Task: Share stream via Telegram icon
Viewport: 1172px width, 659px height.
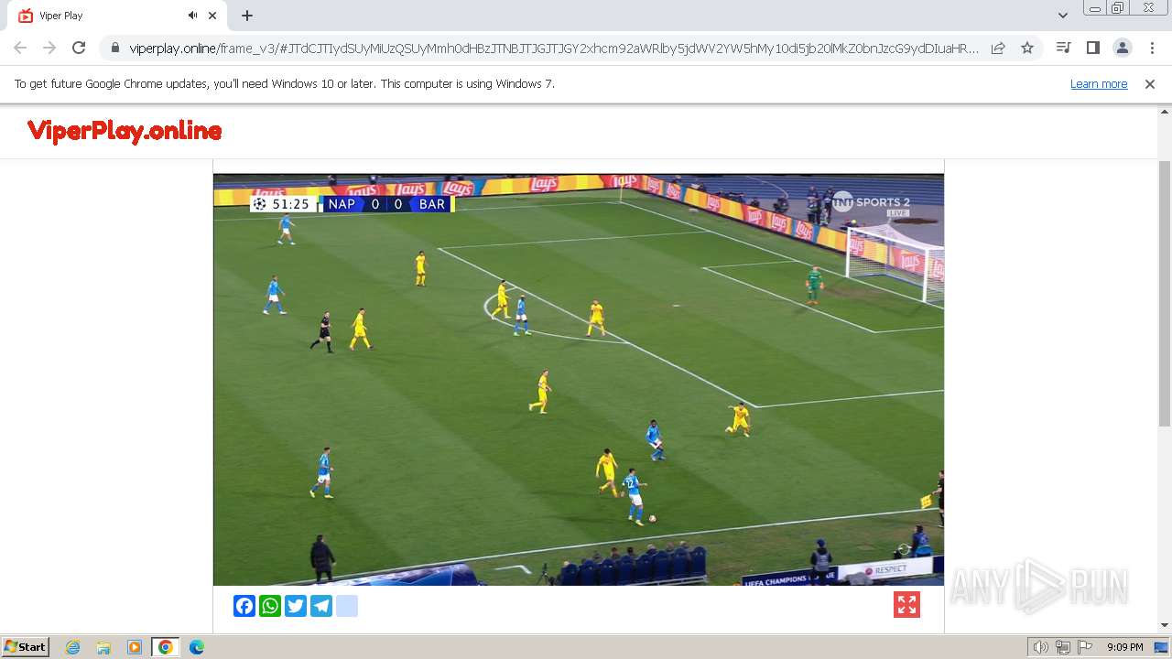Action: click(321, 606)
